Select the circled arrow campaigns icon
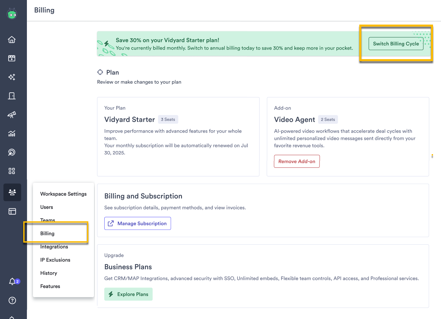Image resolution: width=441 pixels, height=319 pixels. [12, 152]
